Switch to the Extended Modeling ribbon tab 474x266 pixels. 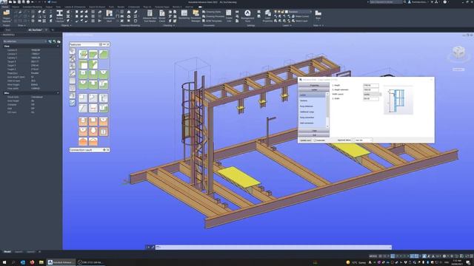tap(33, 7)
